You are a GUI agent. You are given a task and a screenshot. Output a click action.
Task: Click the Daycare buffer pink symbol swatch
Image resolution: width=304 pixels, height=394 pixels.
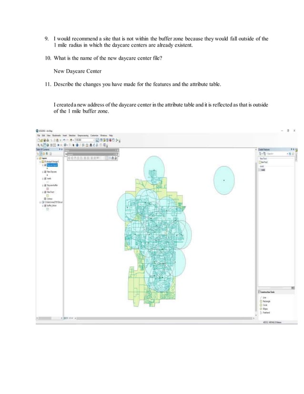[x=48, y=189]
